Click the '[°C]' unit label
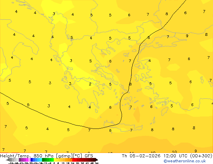This screenshot has height=164, width=213. 78,156
